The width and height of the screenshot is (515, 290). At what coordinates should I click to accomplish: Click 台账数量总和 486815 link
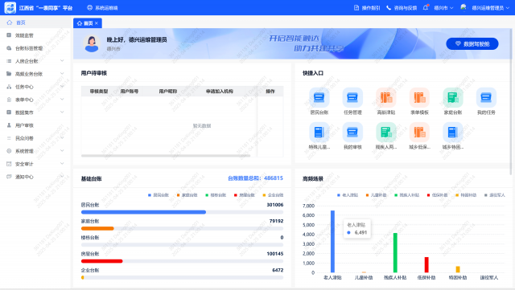point(255,178)
